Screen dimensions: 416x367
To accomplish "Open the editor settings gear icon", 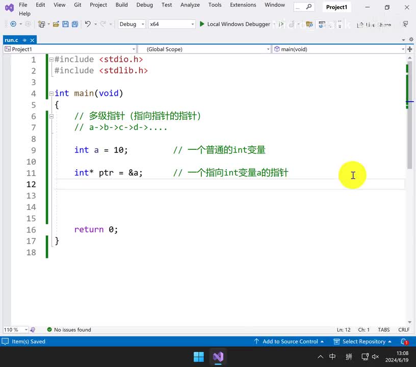I will click(411, 40).
